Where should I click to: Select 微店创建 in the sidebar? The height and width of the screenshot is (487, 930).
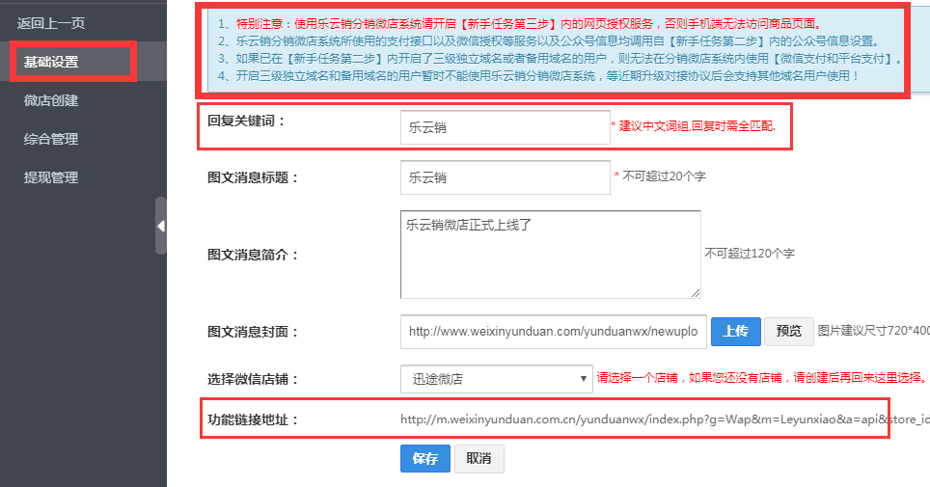click(x=51, y=100)
